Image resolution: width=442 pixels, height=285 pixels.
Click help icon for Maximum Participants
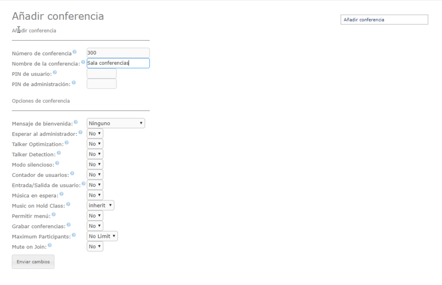pos(74,235)
